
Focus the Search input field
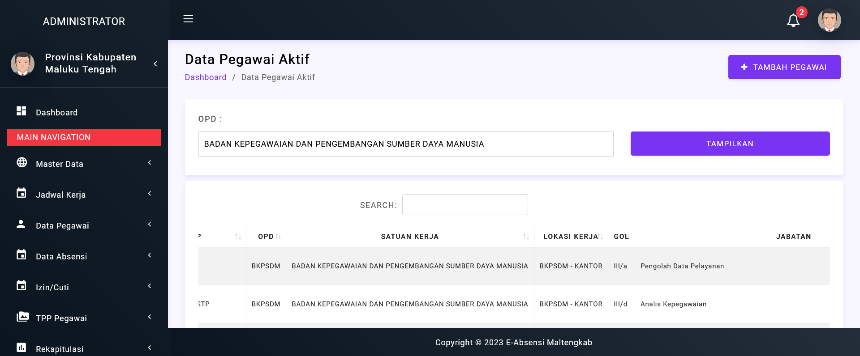pos(465,204)
